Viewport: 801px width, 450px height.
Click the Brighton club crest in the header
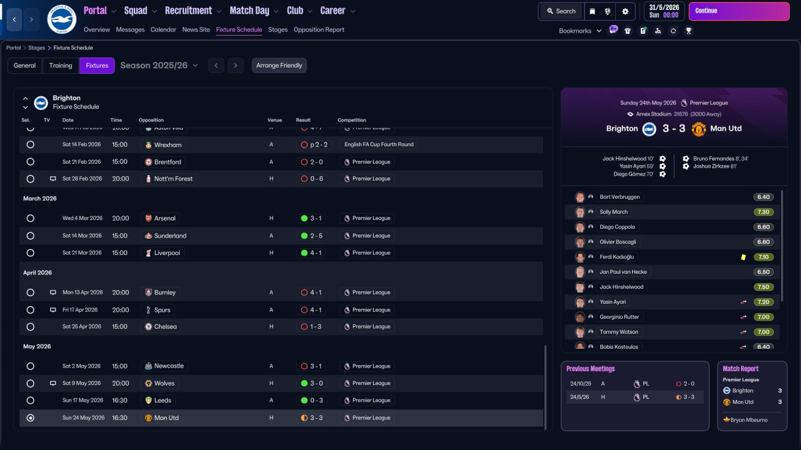click(x=61, y=19)
